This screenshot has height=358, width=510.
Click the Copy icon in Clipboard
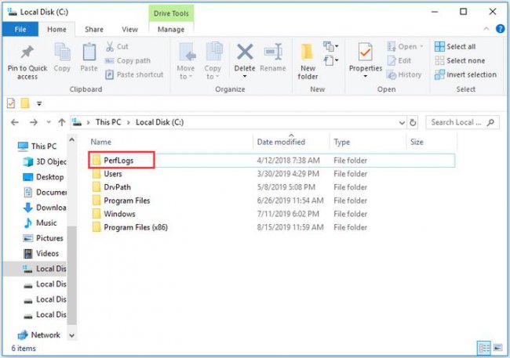pyautogui.click(x=62, y=52)
